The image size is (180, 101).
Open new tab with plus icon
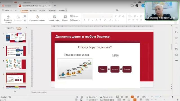55,6
